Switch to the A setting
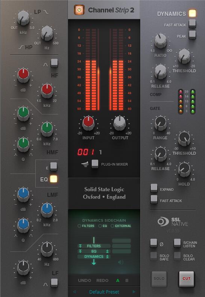Screen dimensions: 205x297 (x=118, y=280)
